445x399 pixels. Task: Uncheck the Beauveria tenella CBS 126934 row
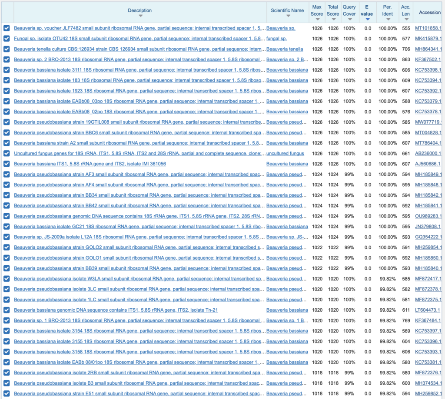point(7,49)
